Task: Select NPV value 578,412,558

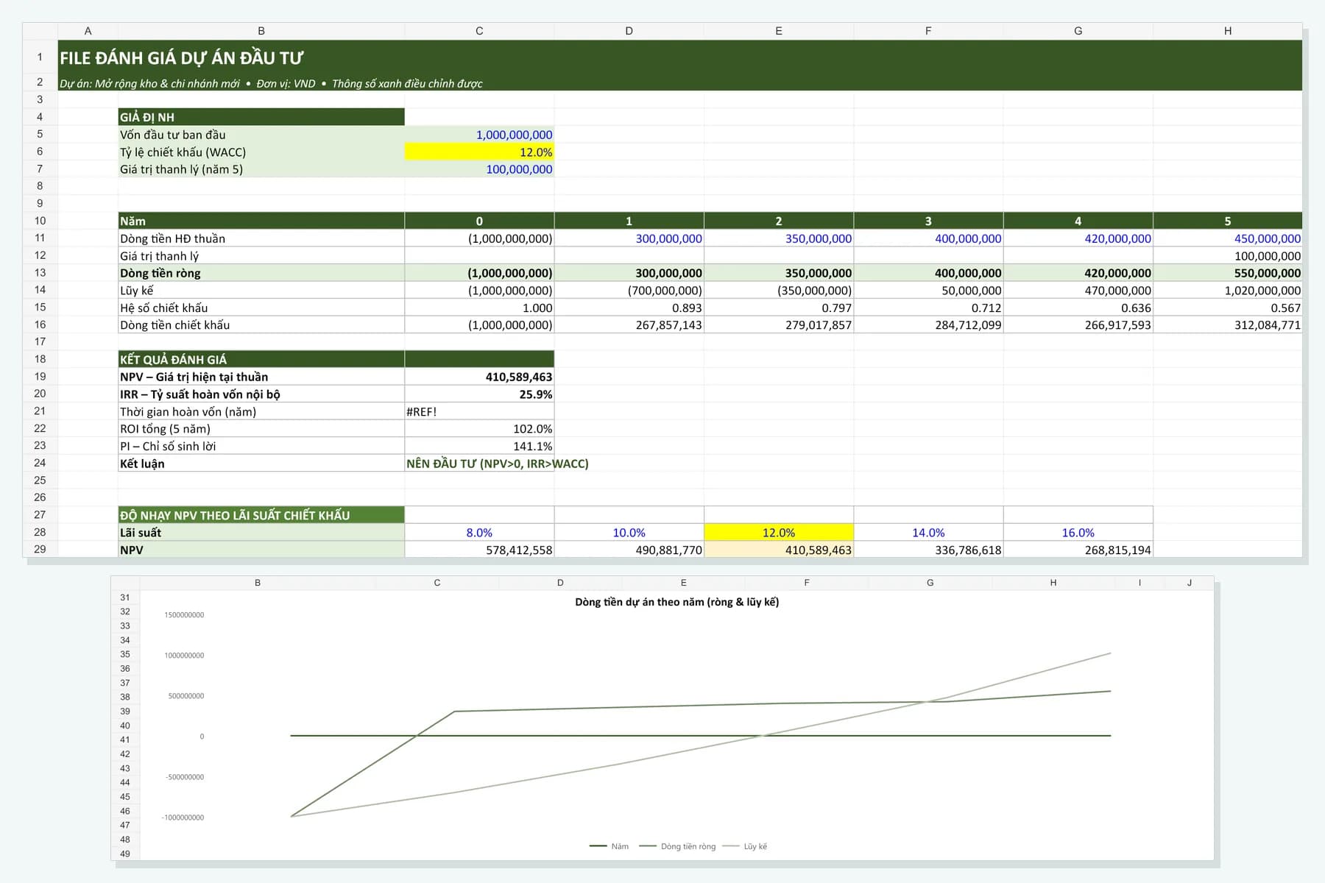Action: click(x=479, y=550)
